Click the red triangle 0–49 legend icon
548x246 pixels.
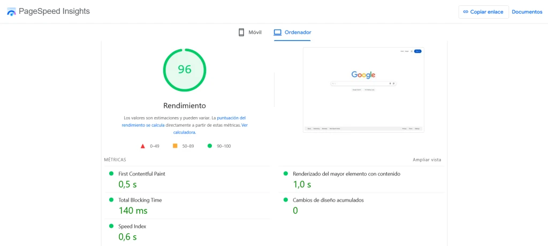(x=142, y=146)
